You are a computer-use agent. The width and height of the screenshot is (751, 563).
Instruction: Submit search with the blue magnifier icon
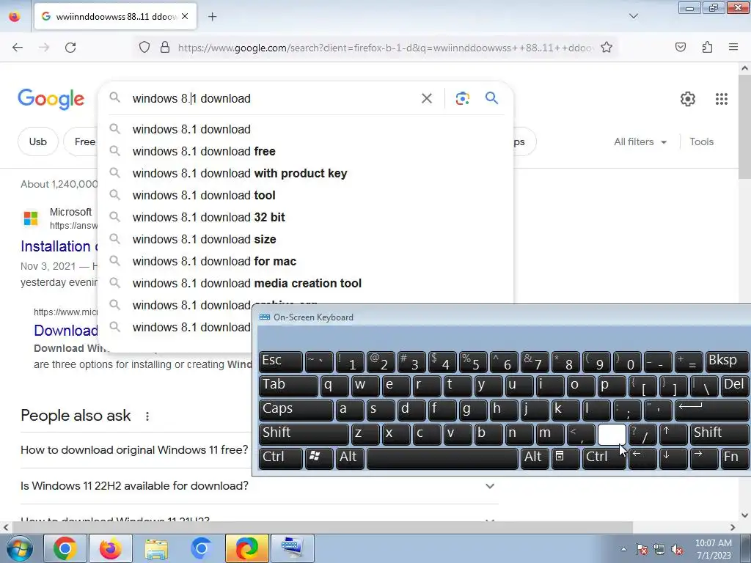point(491,98)
